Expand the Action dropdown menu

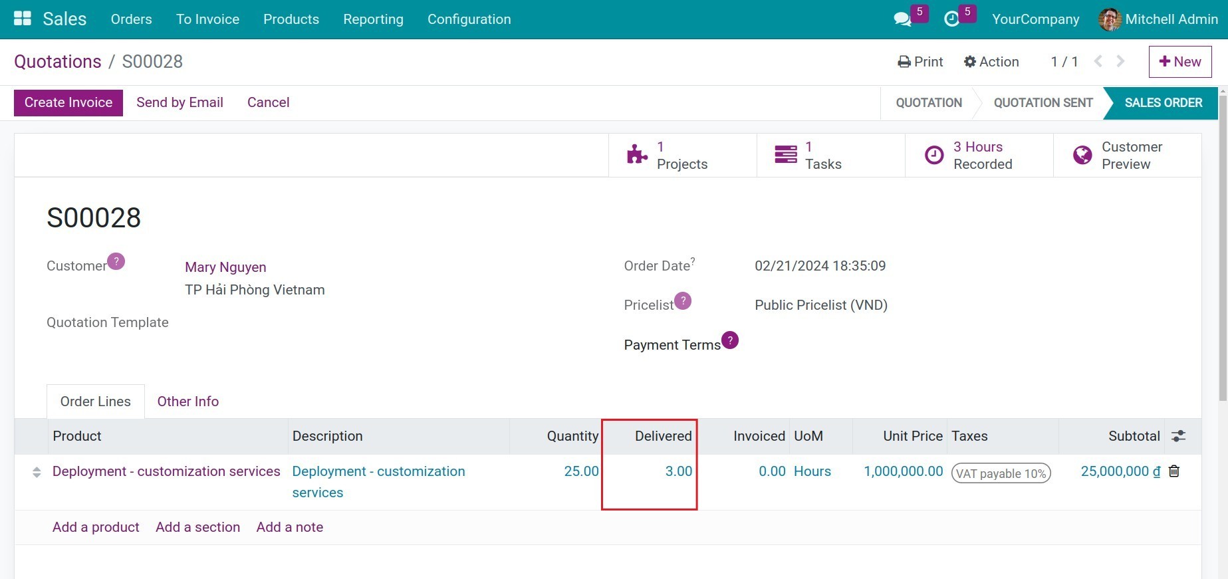coord(991,62)
